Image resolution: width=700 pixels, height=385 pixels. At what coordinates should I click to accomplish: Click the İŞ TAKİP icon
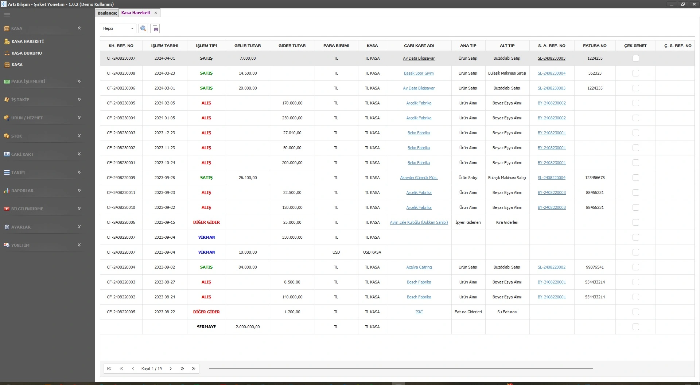[x=7, y=100]
